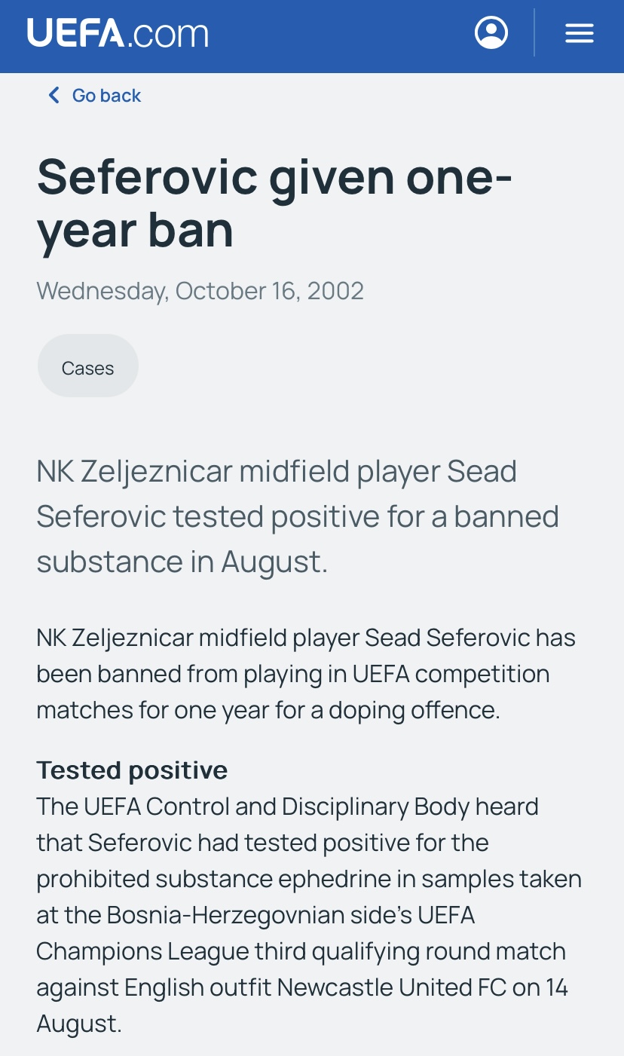Click the lead paragraph ending 'substance in August'
This screenshot has height=1056, width=624.
pyautogui.click(x=298, y=517)
